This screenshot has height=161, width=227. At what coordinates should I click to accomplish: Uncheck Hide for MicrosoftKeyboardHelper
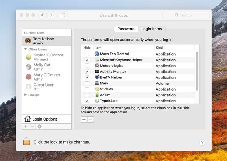pos(87,60)
